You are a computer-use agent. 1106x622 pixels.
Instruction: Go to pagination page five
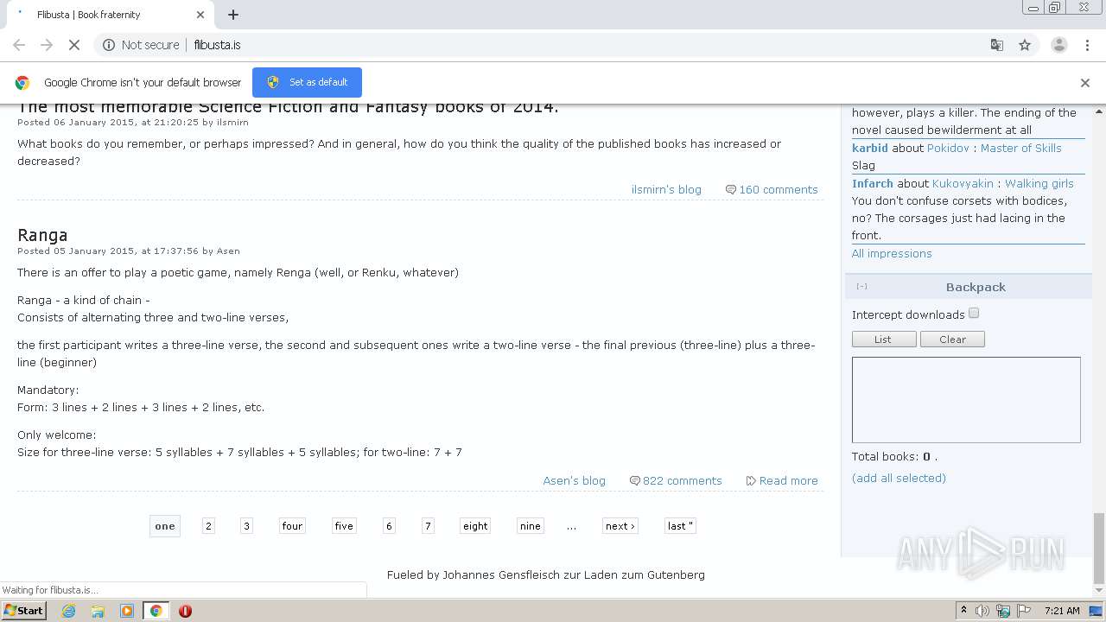coord(344,525)
